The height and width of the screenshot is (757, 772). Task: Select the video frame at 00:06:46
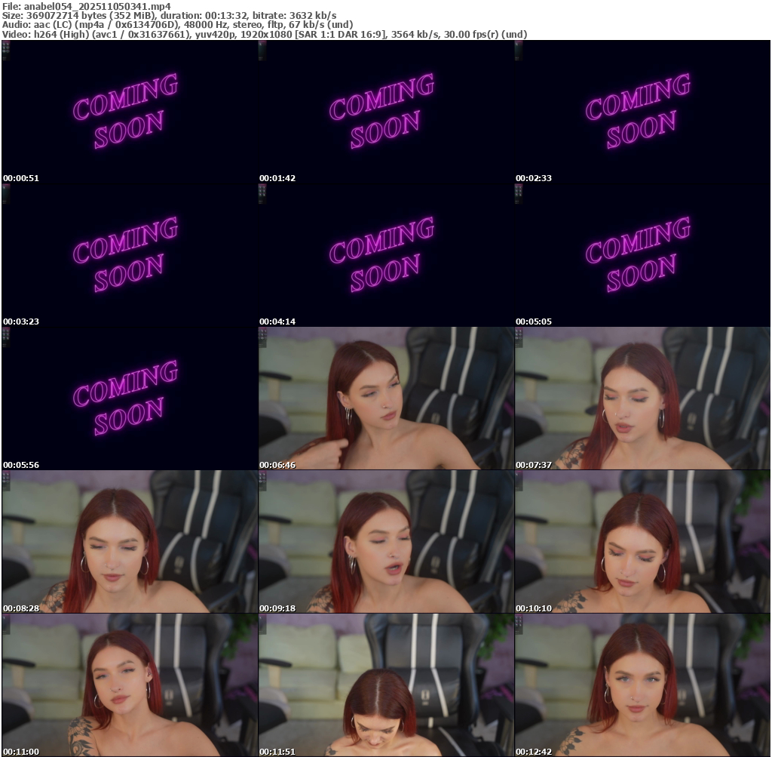pyautogui.click(x=386, y=399)
